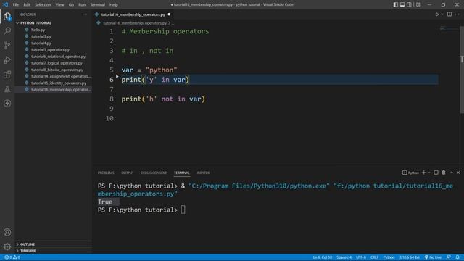Open the Go menu
Screen dimensions: 464x261
(x=71, y=4)
